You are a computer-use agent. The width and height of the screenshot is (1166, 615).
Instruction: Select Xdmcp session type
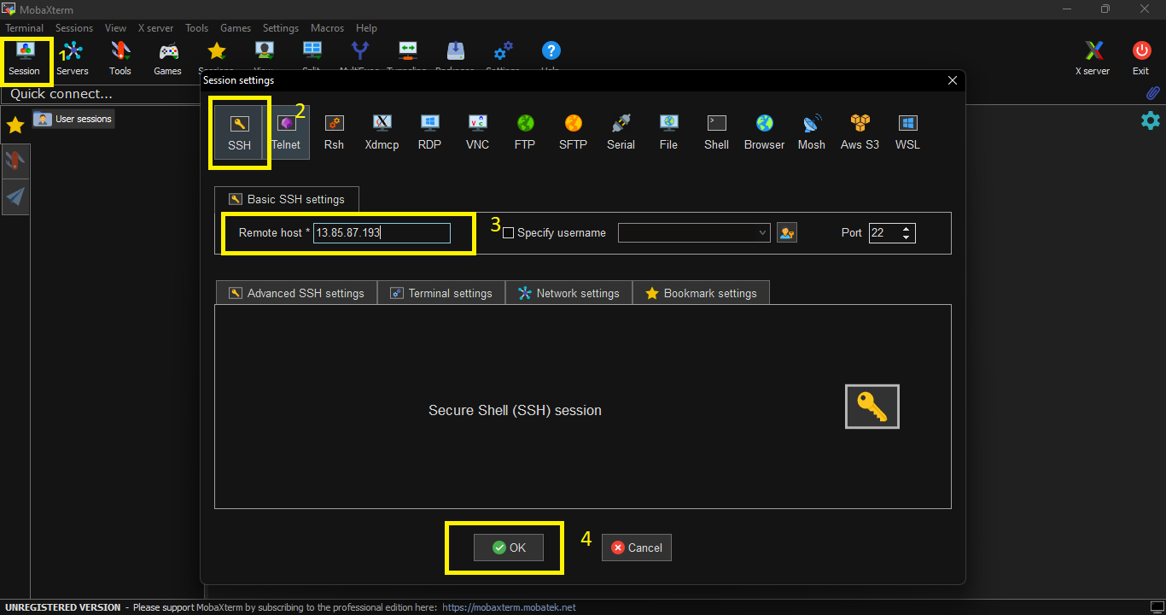click(382, 132)
